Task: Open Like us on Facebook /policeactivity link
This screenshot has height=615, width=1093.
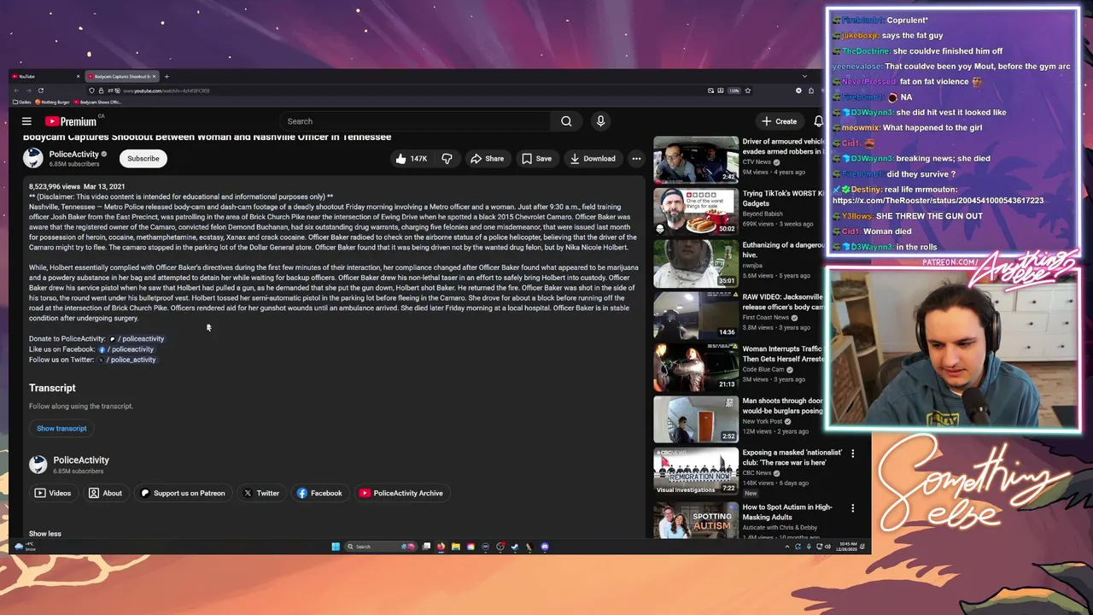Action: pos(126,349)
